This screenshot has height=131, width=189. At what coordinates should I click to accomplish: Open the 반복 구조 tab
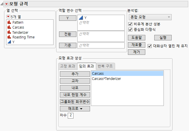[106, 66]
